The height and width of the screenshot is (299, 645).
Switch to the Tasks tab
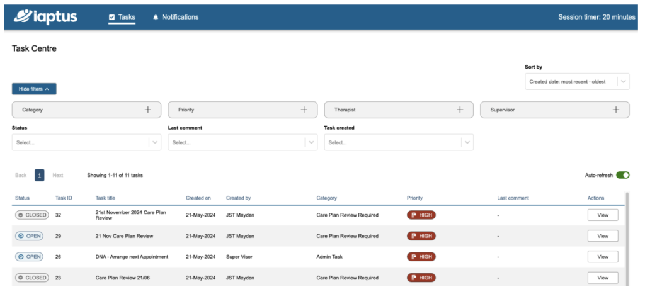(x=122, y=17)
